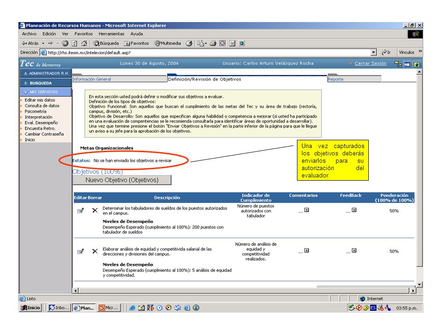Launch Windows Media Player from quick launch
The height and width of the screenshot is (331, 442).
[x=169, y=308]
